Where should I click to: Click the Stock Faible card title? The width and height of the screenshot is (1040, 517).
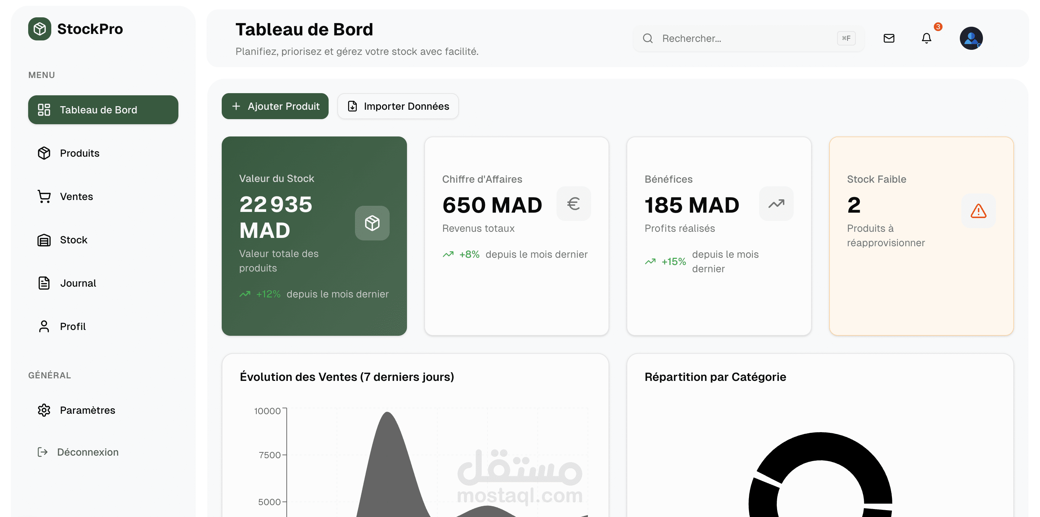coord(876,179)
